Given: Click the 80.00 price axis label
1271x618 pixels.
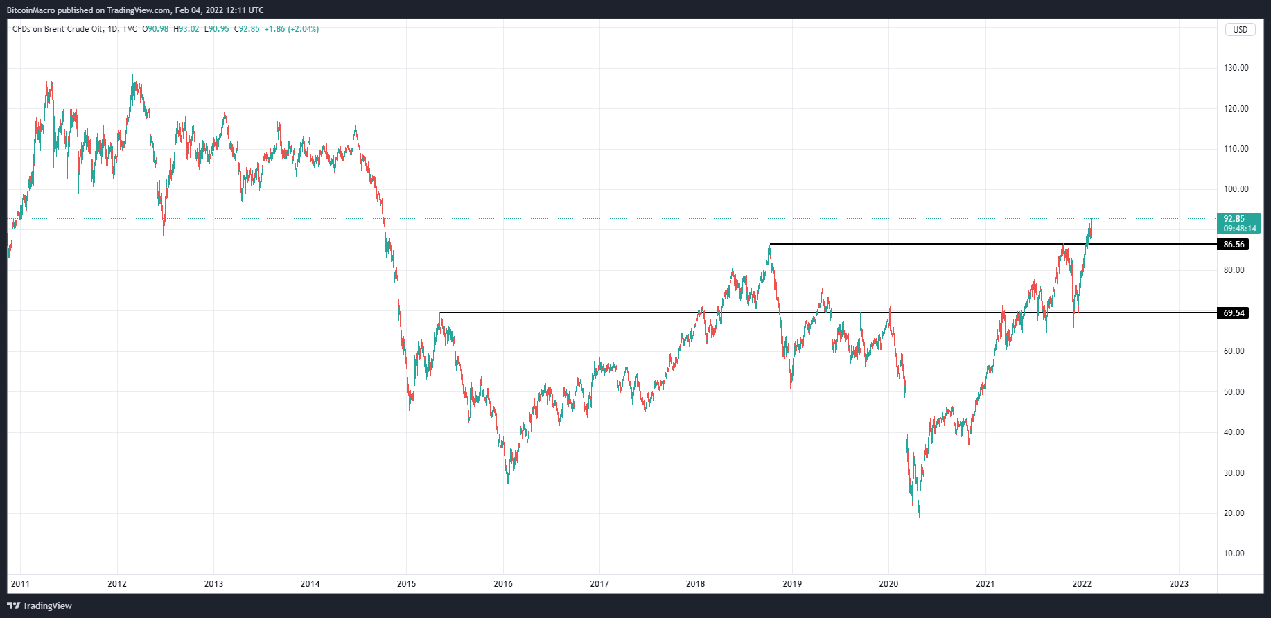Looking at the screenshot, I should coord(1234,270).
